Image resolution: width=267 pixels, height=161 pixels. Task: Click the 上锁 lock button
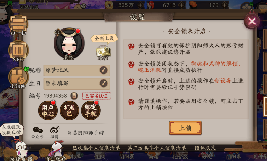coord(186,128)
